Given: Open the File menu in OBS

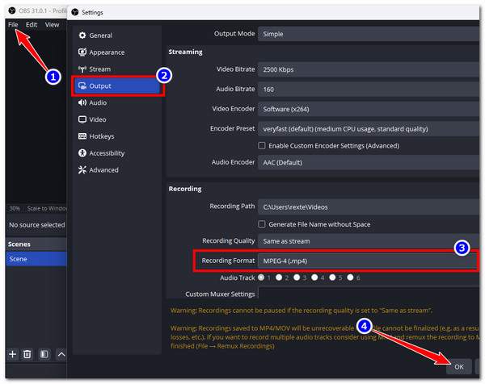Looking at the screenshot, I should [13, 25].
